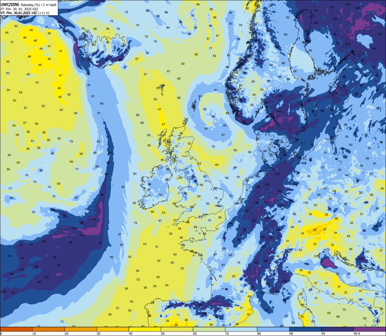Pick the purple above-99.9% legend swatch
Viewport: 386px width, 336px height.
click(369, 329)
